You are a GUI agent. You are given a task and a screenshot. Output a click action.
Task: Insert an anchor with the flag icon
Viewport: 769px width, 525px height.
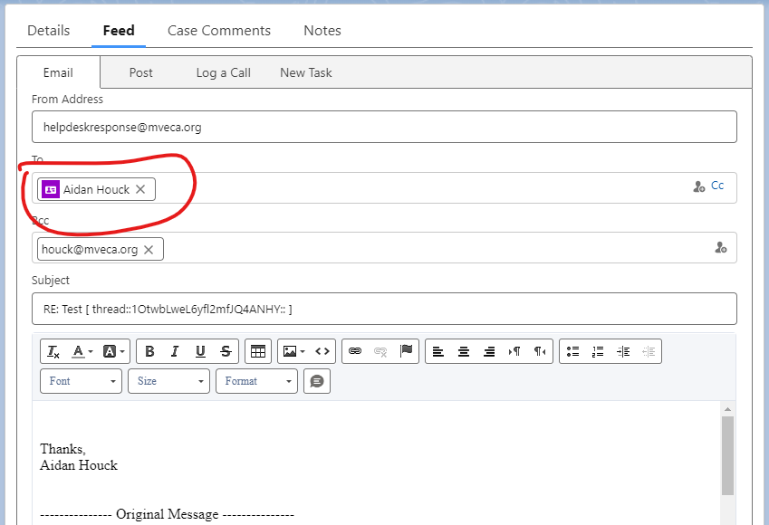point(406,351)
